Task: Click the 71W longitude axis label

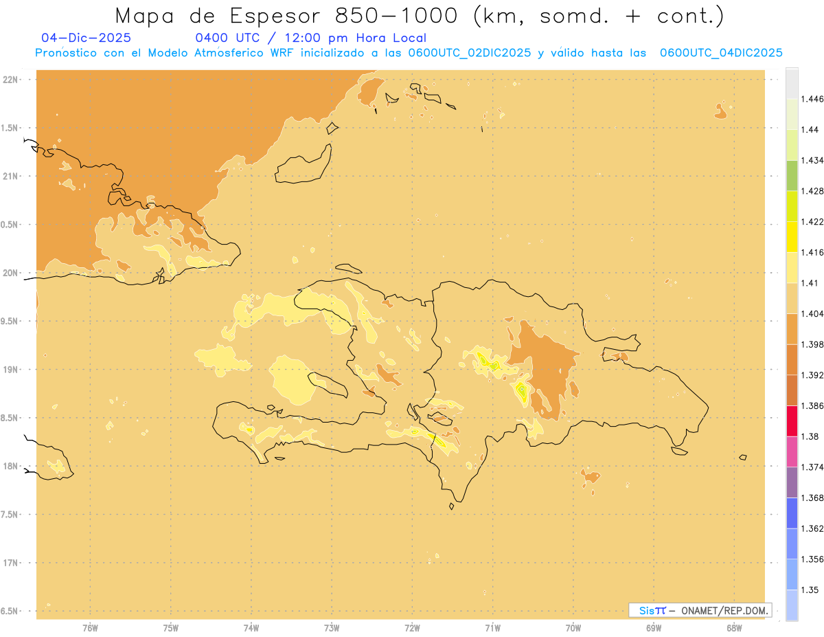Action: pyautogui.click(x=492, y=627)
